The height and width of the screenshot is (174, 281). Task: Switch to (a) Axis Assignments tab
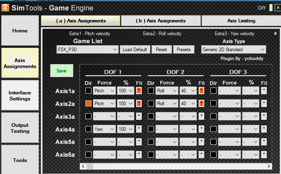81,21
